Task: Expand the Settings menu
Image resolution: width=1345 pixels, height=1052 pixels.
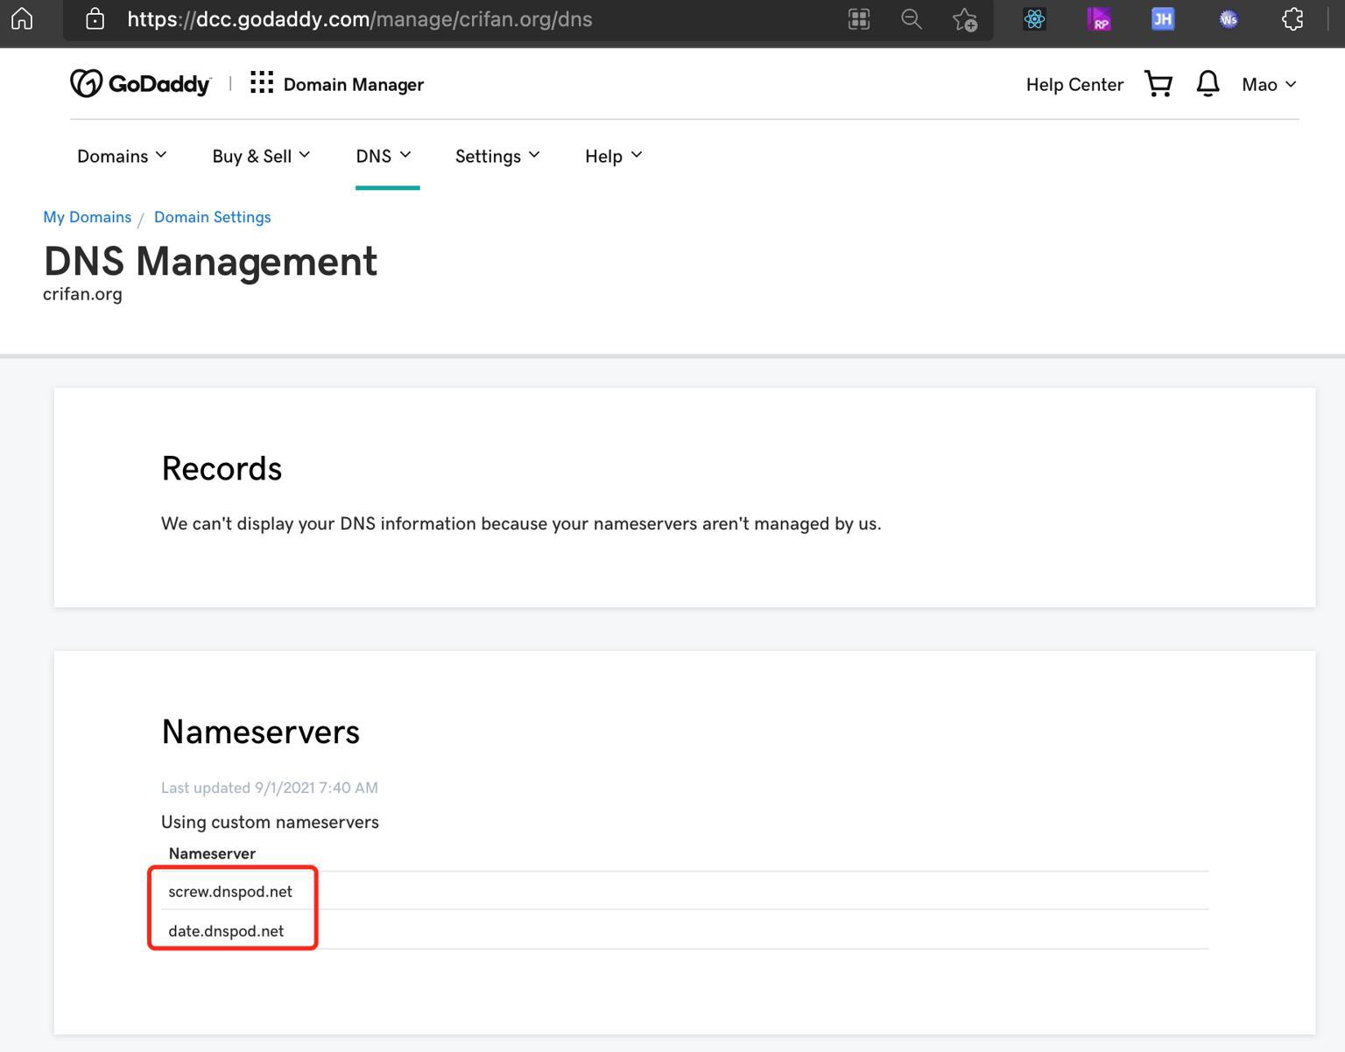Action: click(x=497, y=156)
